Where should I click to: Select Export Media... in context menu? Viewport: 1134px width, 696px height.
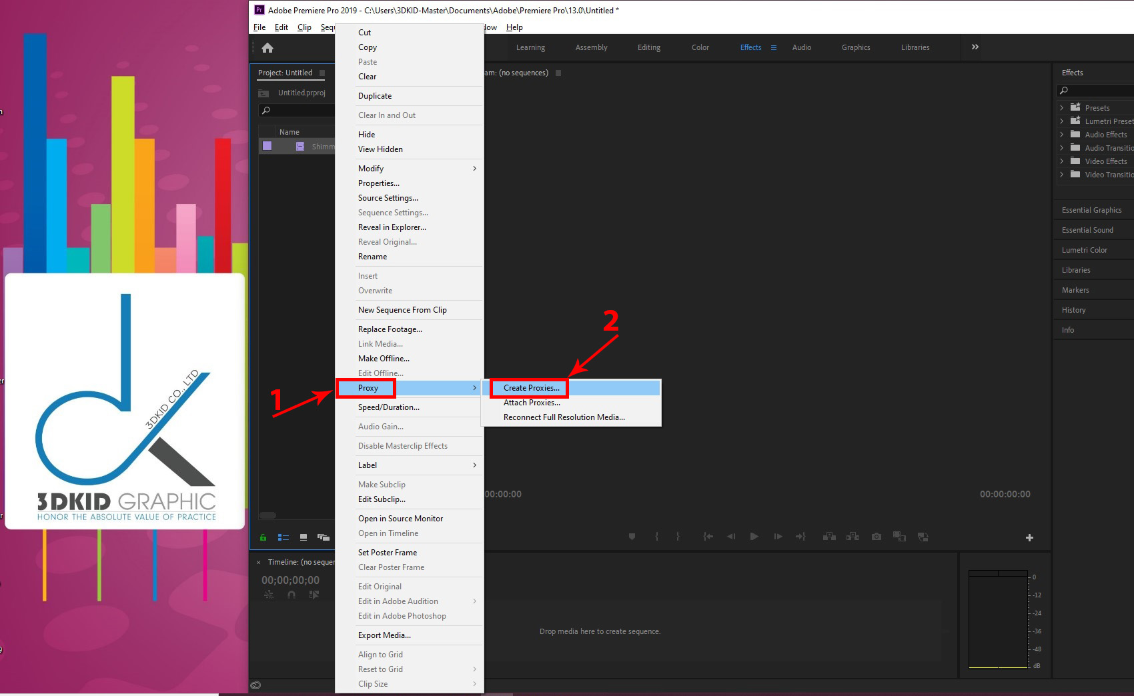point(409,635)
